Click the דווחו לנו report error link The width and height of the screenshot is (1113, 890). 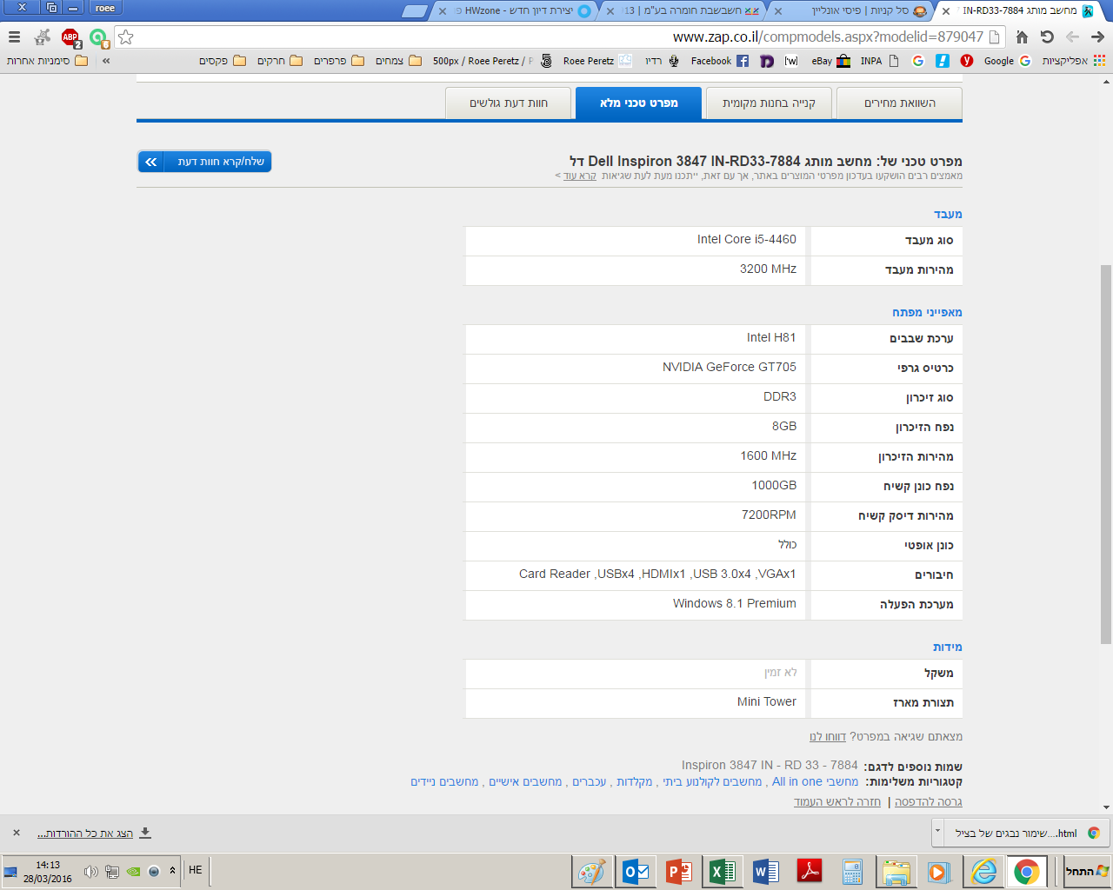tap(828, 736)
